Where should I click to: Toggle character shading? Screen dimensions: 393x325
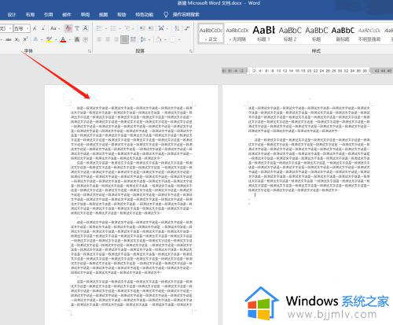coord(77,39)
